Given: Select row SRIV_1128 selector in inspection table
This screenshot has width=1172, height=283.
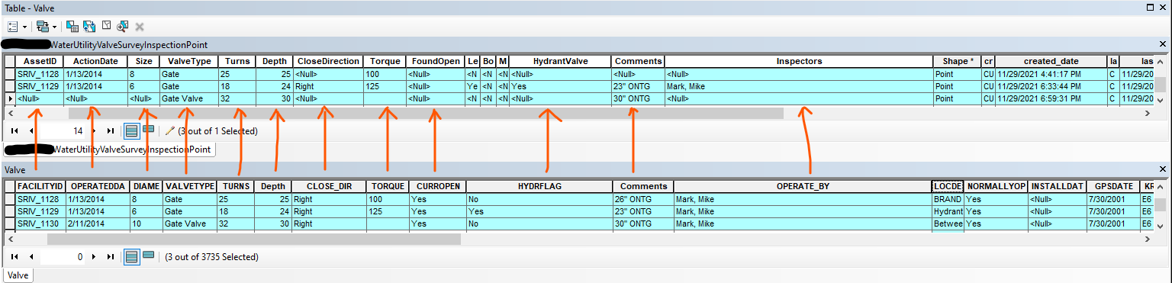Looking at the screenshot, I should [10, 75].
